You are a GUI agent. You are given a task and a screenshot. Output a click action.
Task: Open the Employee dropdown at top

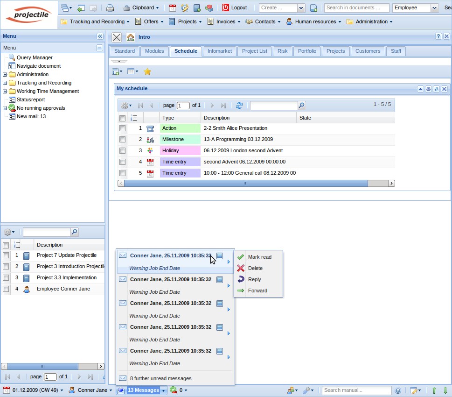(434, 8)
